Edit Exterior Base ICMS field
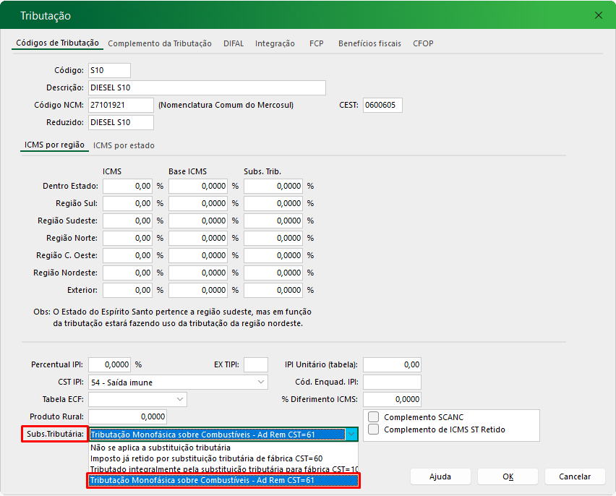 click(198, 290)
